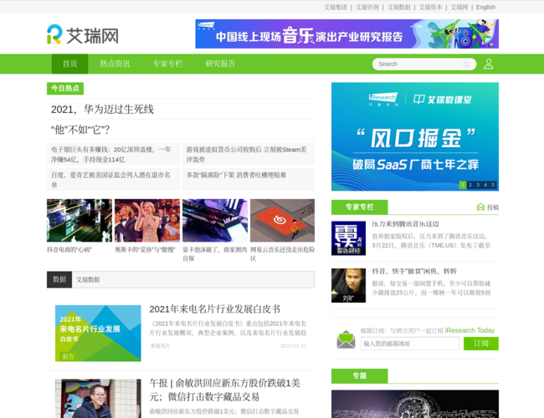Select carousel slide 2 indicator
Viewport: 544px width, 418px height.
[x=470, y=185]
